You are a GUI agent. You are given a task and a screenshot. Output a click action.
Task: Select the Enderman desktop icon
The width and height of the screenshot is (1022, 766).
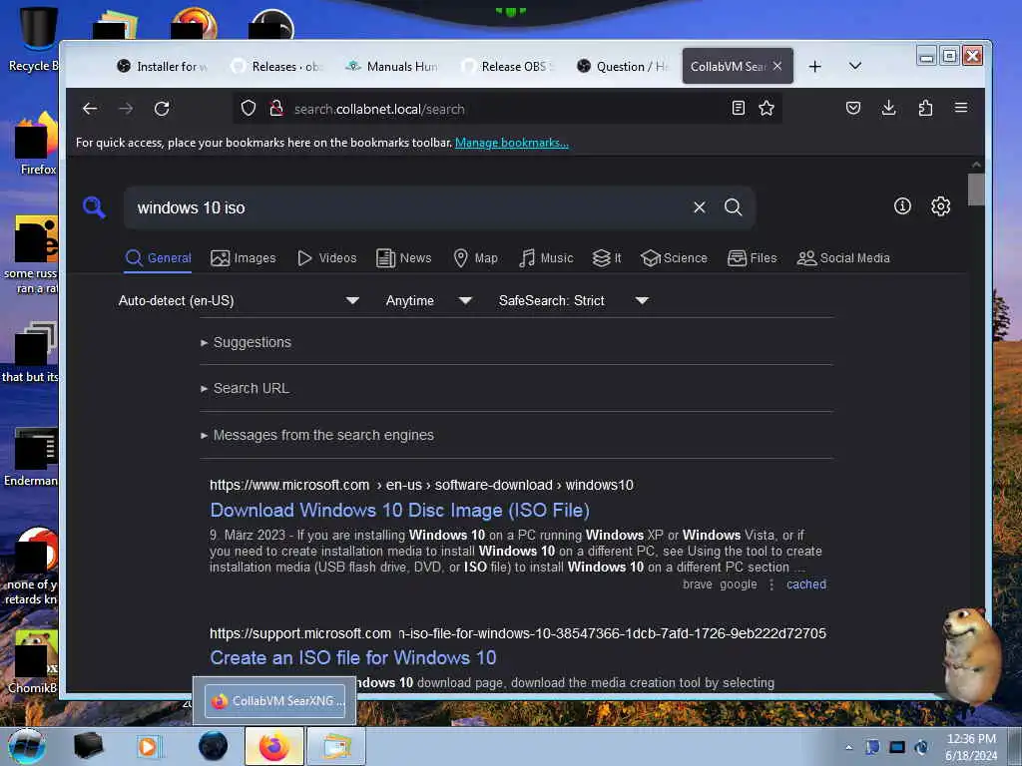(31, 457)
